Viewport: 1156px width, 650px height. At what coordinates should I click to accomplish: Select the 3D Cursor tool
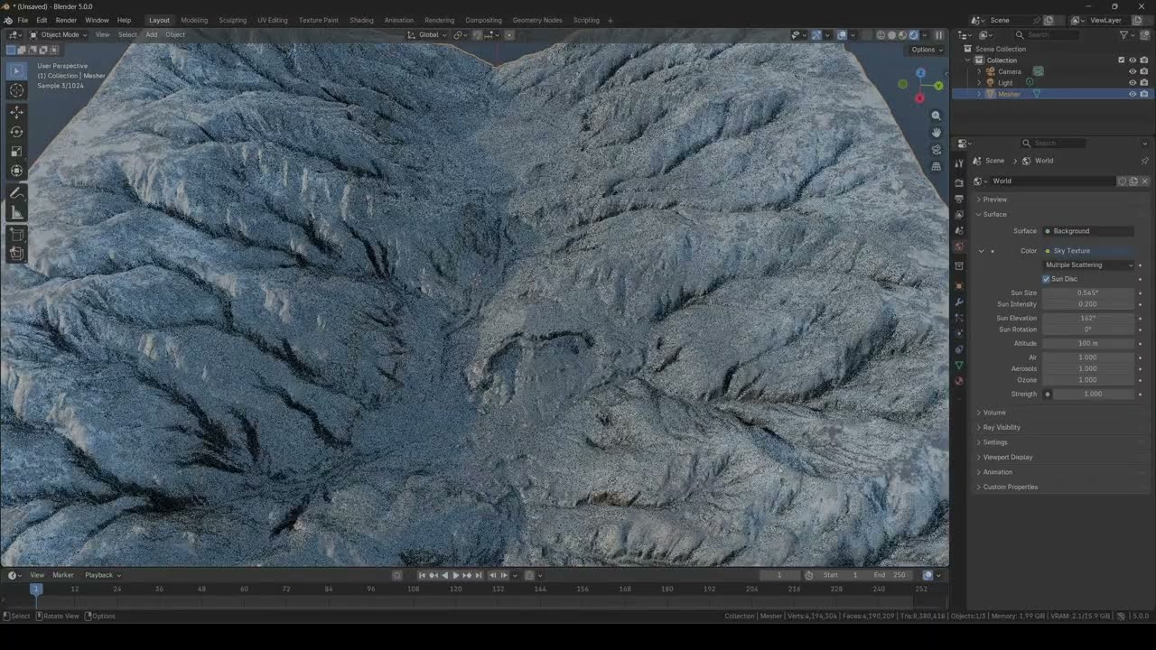(16, 90)
